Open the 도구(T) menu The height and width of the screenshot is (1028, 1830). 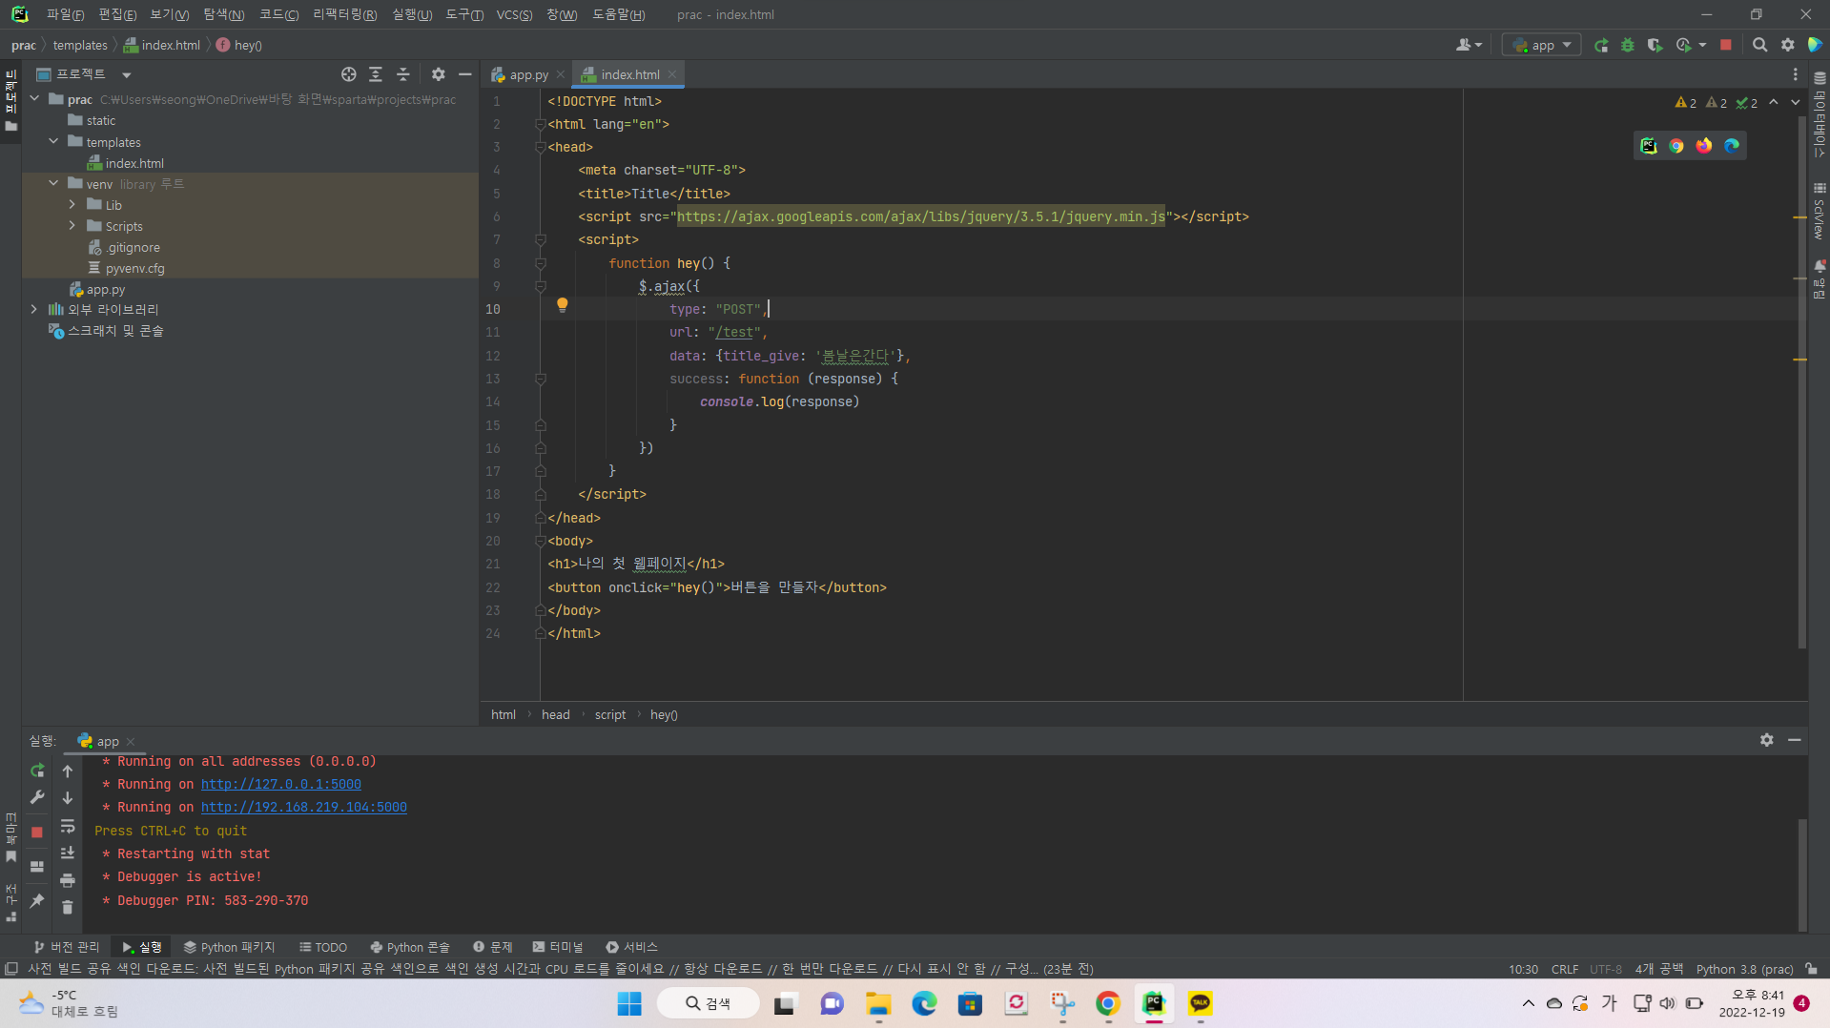pyautogui.click(x=463, y=14)
